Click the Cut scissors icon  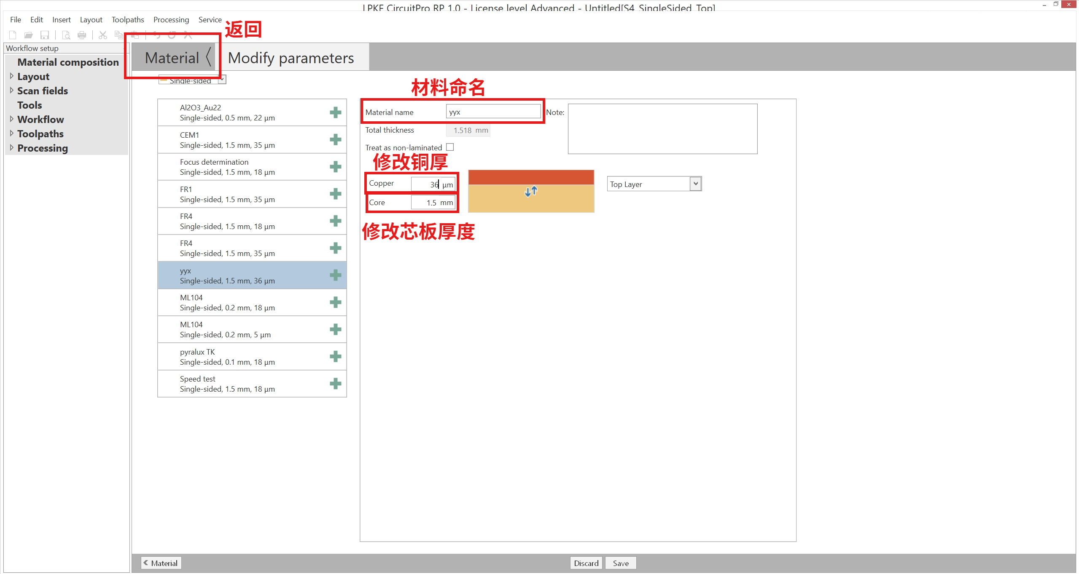(x=102, y=35)
